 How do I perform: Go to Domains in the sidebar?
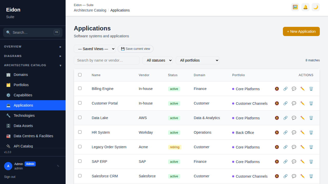coord(33,75)
